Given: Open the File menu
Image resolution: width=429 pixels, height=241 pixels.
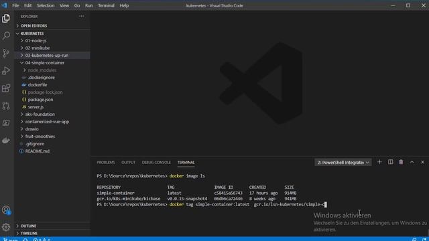Looking at the screenshot, I should [x=15, y=5].
